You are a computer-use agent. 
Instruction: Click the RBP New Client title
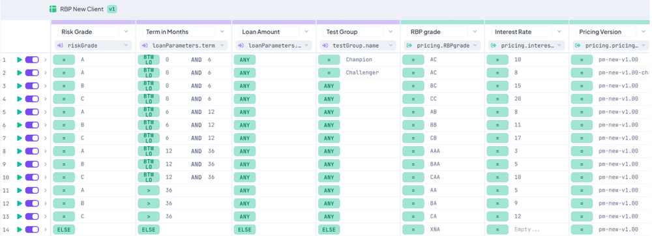coord(82,8)
